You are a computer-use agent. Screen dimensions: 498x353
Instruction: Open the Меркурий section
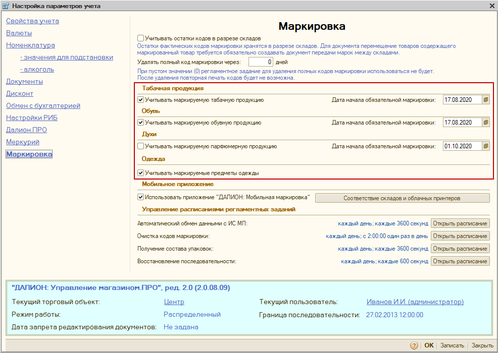click(x=23, y=142)
